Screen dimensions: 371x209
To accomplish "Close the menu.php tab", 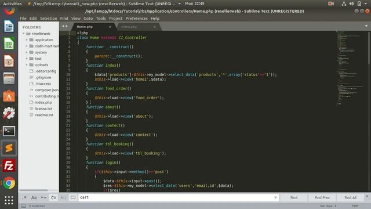I will point(155,27).
